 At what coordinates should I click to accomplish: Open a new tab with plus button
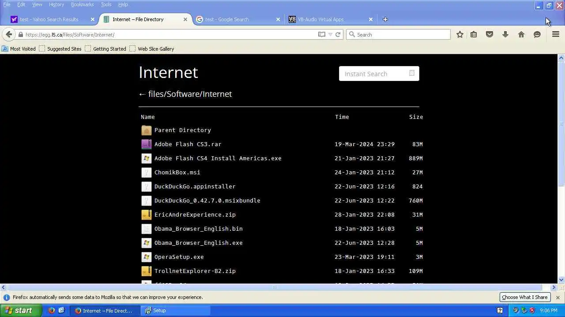click(x=385, y=19)
